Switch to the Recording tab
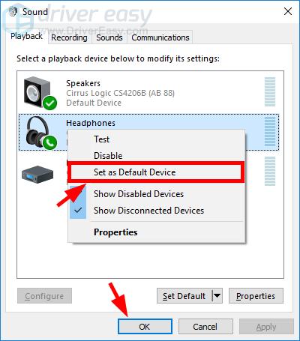The width and height of the screenshot is (300, 341). (69, 37)
